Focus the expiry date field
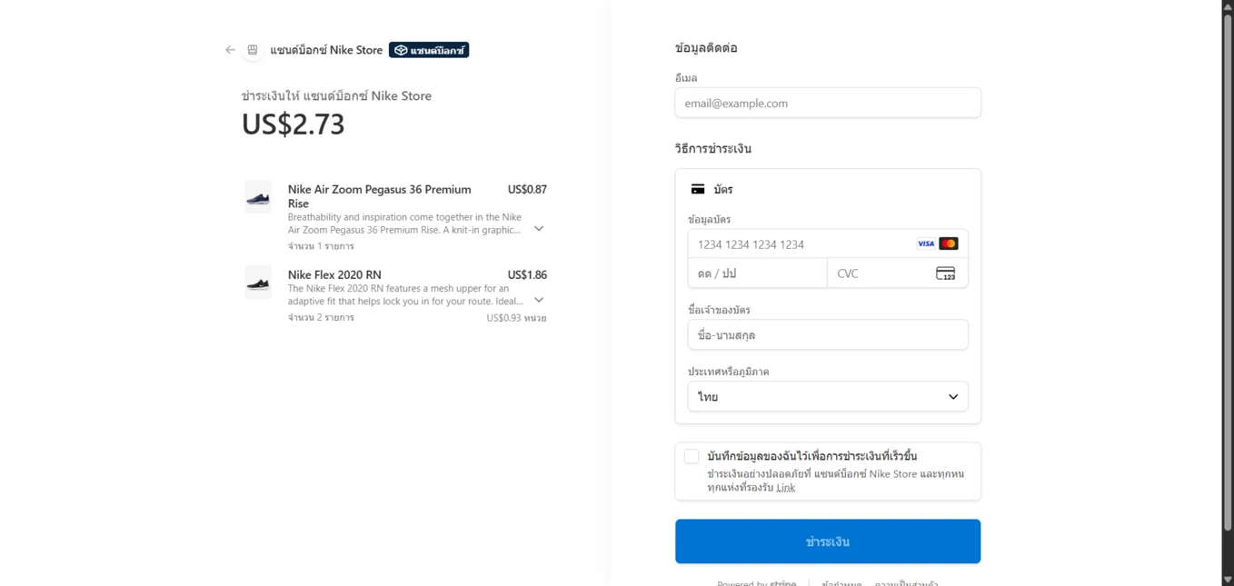Viewport: 1234px width, 586px height. click(758, 273)
